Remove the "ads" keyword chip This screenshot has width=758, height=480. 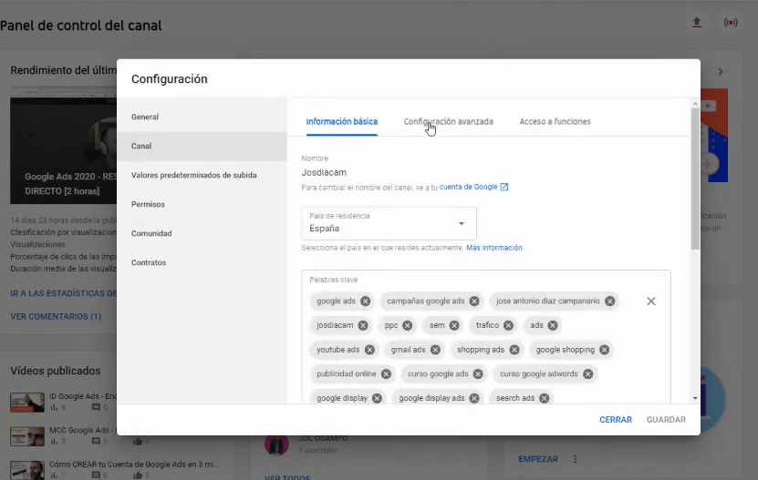coord(553,325)
